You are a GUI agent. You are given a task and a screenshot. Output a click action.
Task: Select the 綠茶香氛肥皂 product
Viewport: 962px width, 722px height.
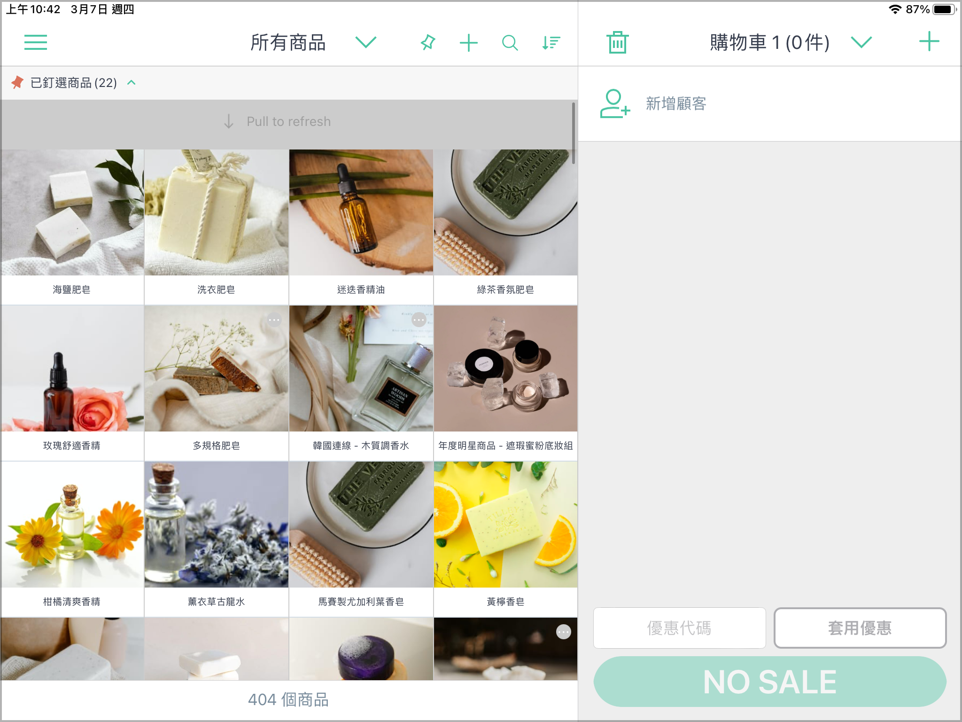pyautogui.click(x=505, y=227)
